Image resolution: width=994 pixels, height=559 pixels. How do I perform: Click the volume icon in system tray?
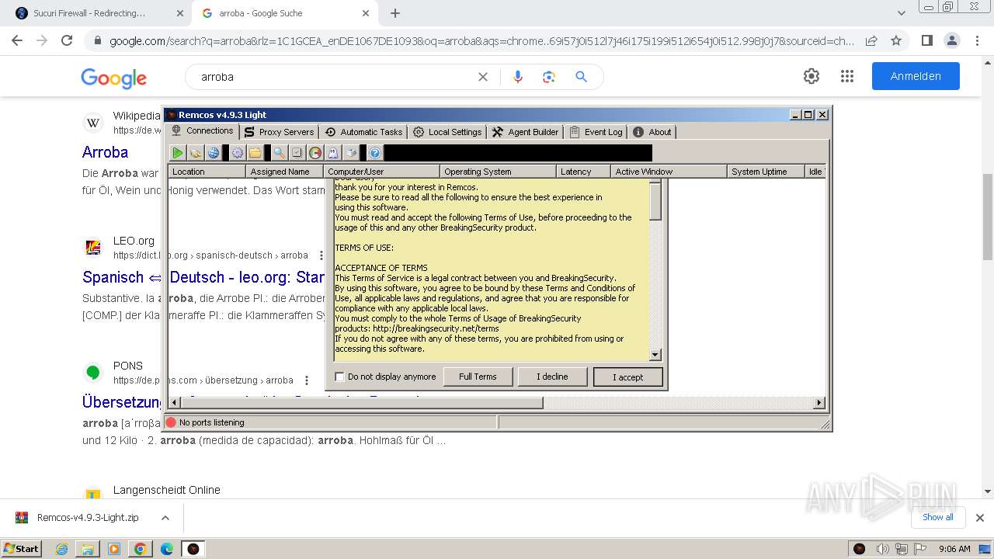(882, 549)
